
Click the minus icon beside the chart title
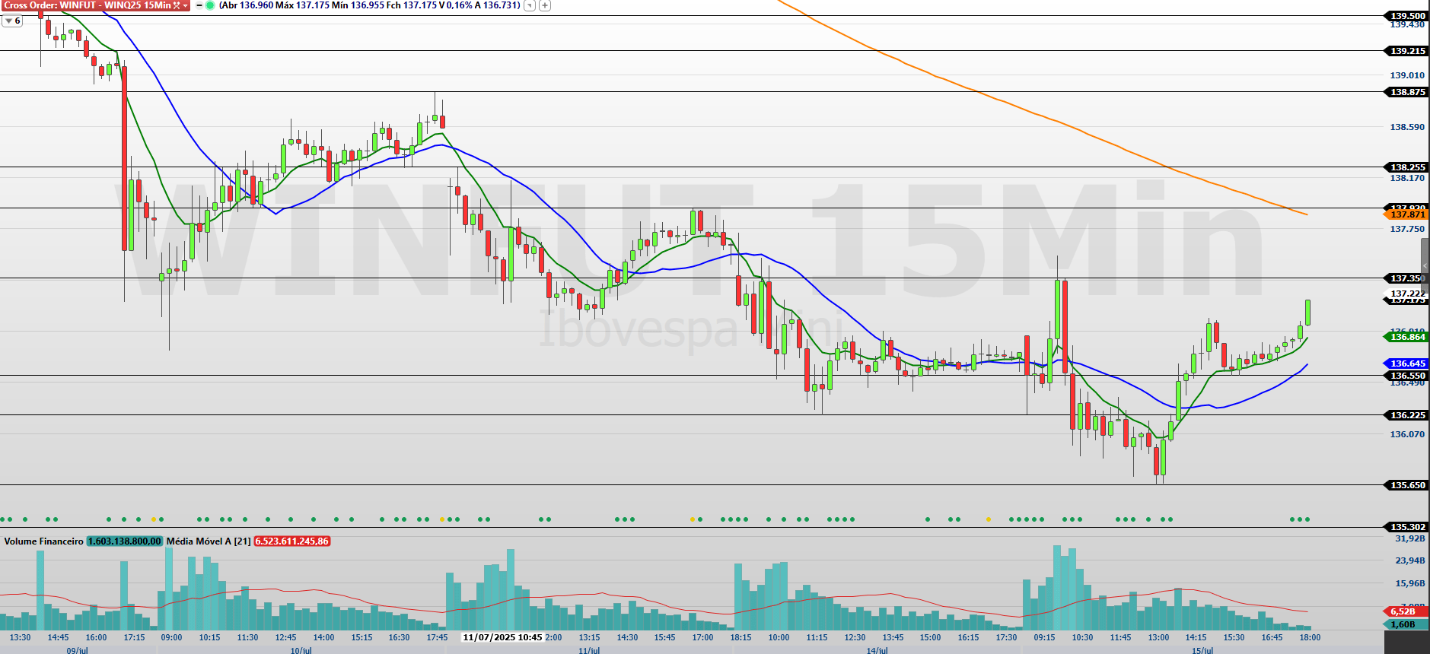coord(199,5)
